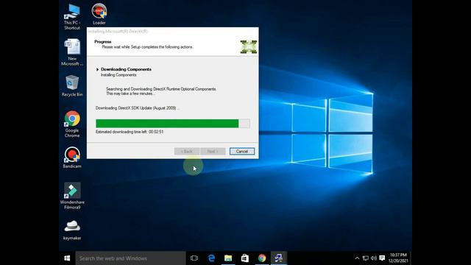471x265 pixels.
Task: Select the DirectX setup taskbar icon
Action: pyautogui.click(x=279, y=258)
